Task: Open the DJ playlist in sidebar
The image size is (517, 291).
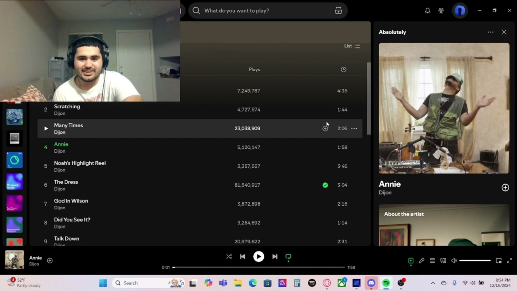Action: pyautogui.click(x=15, y=160)
